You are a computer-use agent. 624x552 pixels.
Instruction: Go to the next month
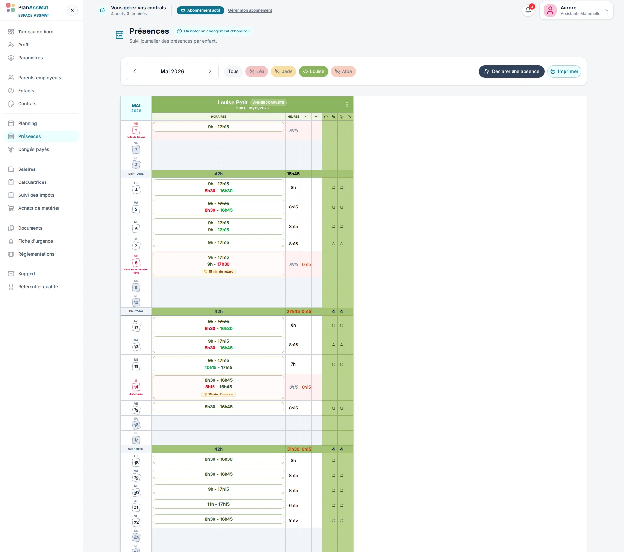[x=210, y=71]
